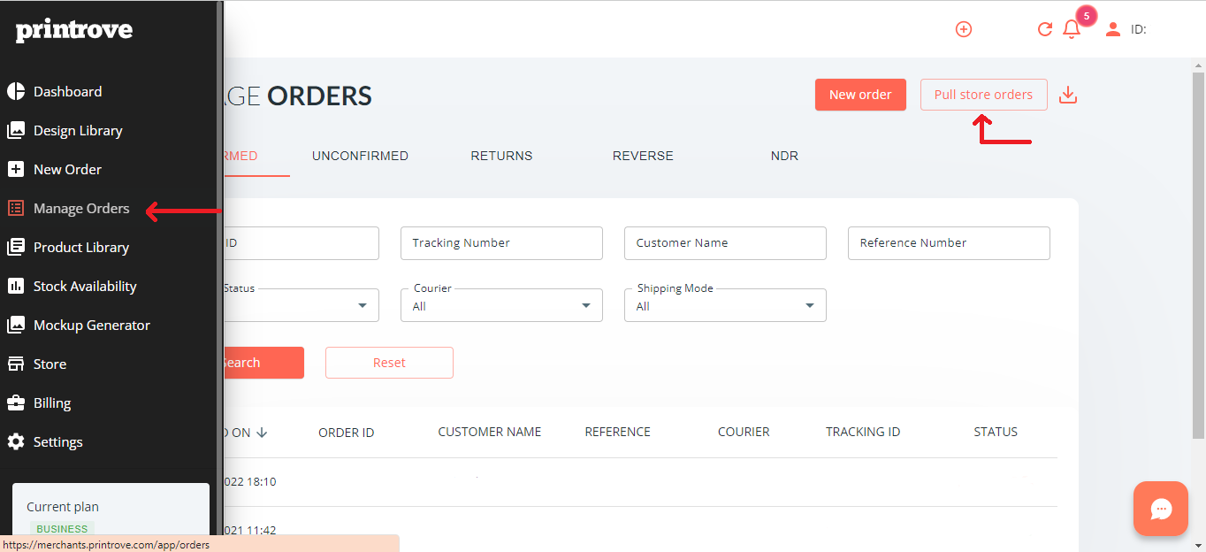
Task: Click the Pull store orders button
Action: 983,95
